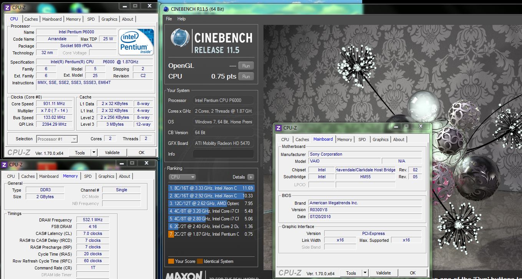The width and height of the screenshot is (522, 279).
Task: Click the Your Score orange legend square
Action: [x=171, y=261]
